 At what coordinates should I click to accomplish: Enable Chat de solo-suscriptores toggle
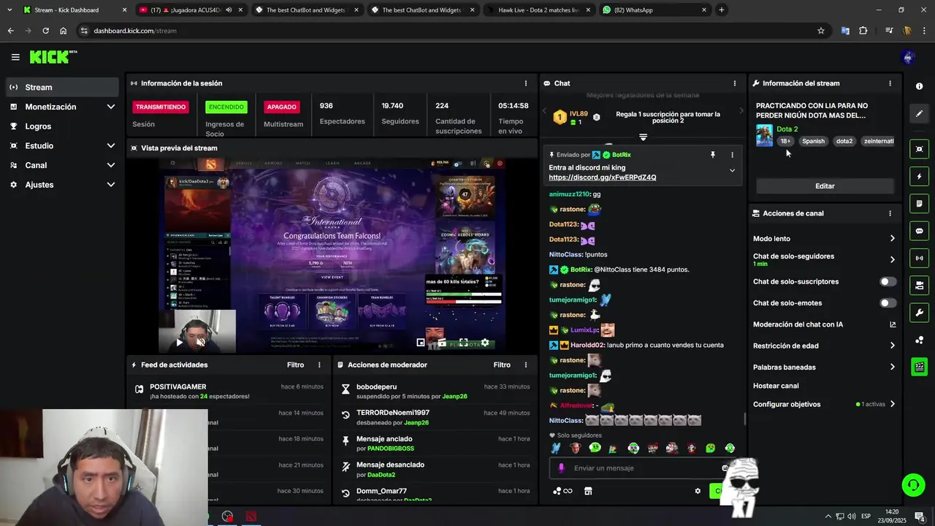888,281
